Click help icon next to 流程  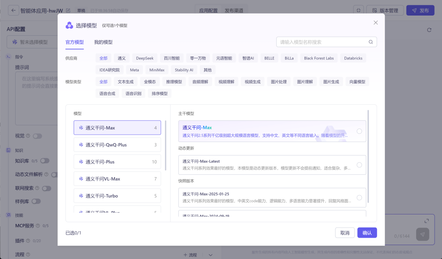pyautogui.click(x=28, y=254)
